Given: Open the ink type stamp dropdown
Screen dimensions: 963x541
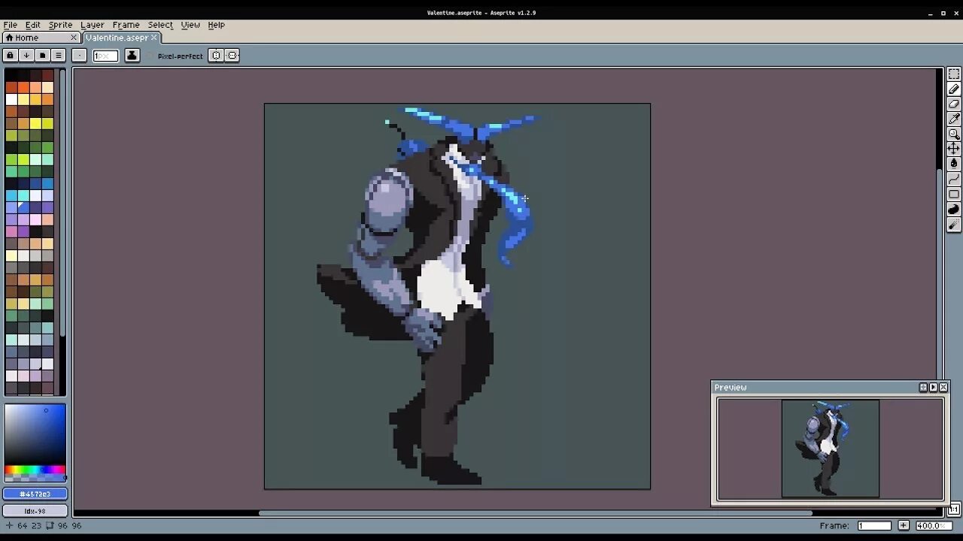Looking at the screenshot, I should click(x=132, y=55).
